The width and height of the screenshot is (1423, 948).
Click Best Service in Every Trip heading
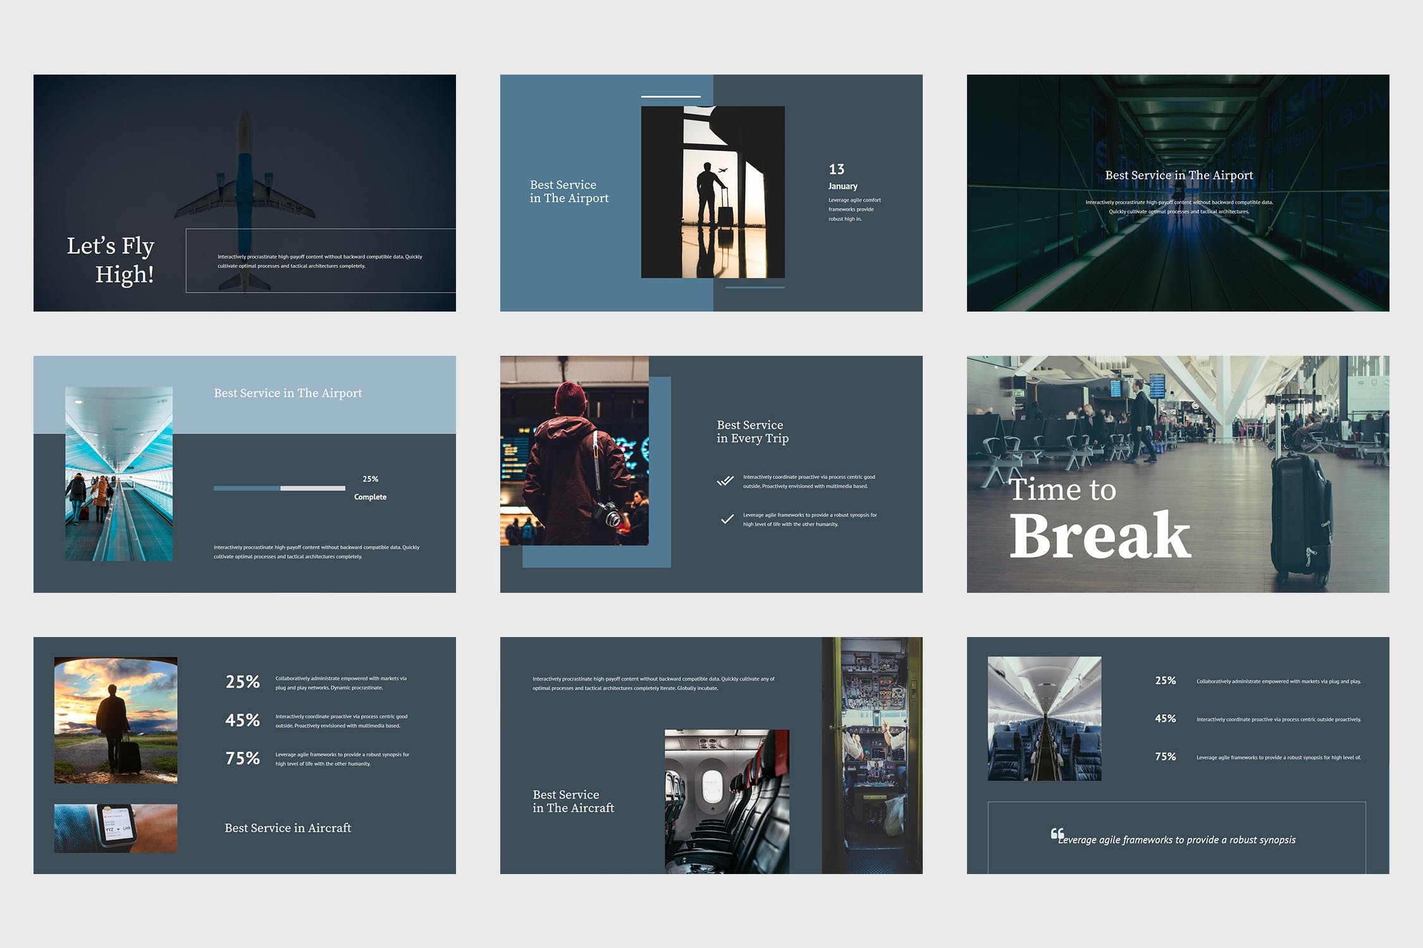tap(752, 432)
